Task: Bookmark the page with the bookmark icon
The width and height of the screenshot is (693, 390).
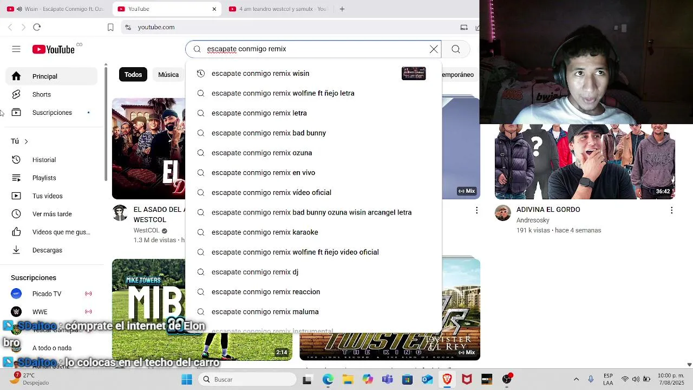Action: [x=110, y=27]
